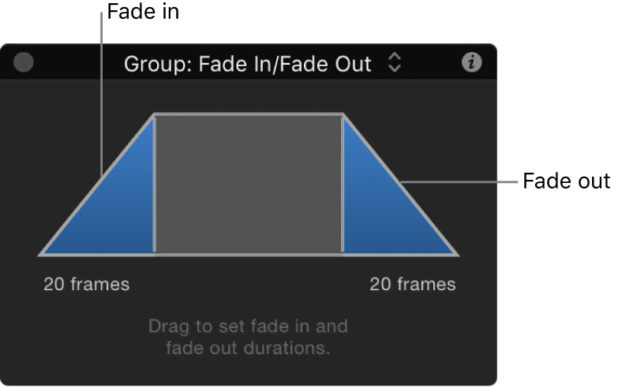This screenshot has width=622, height=388.
Task: Click the Inspector info icon in HUD
Action: click(x=472, y=64)
